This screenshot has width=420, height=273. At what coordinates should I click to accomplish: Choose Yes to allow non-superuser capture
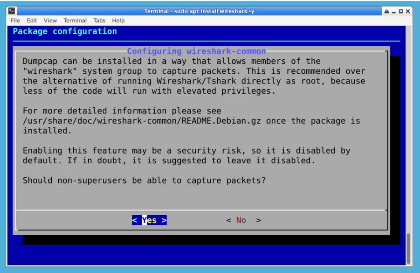click(x=149, y=220)
